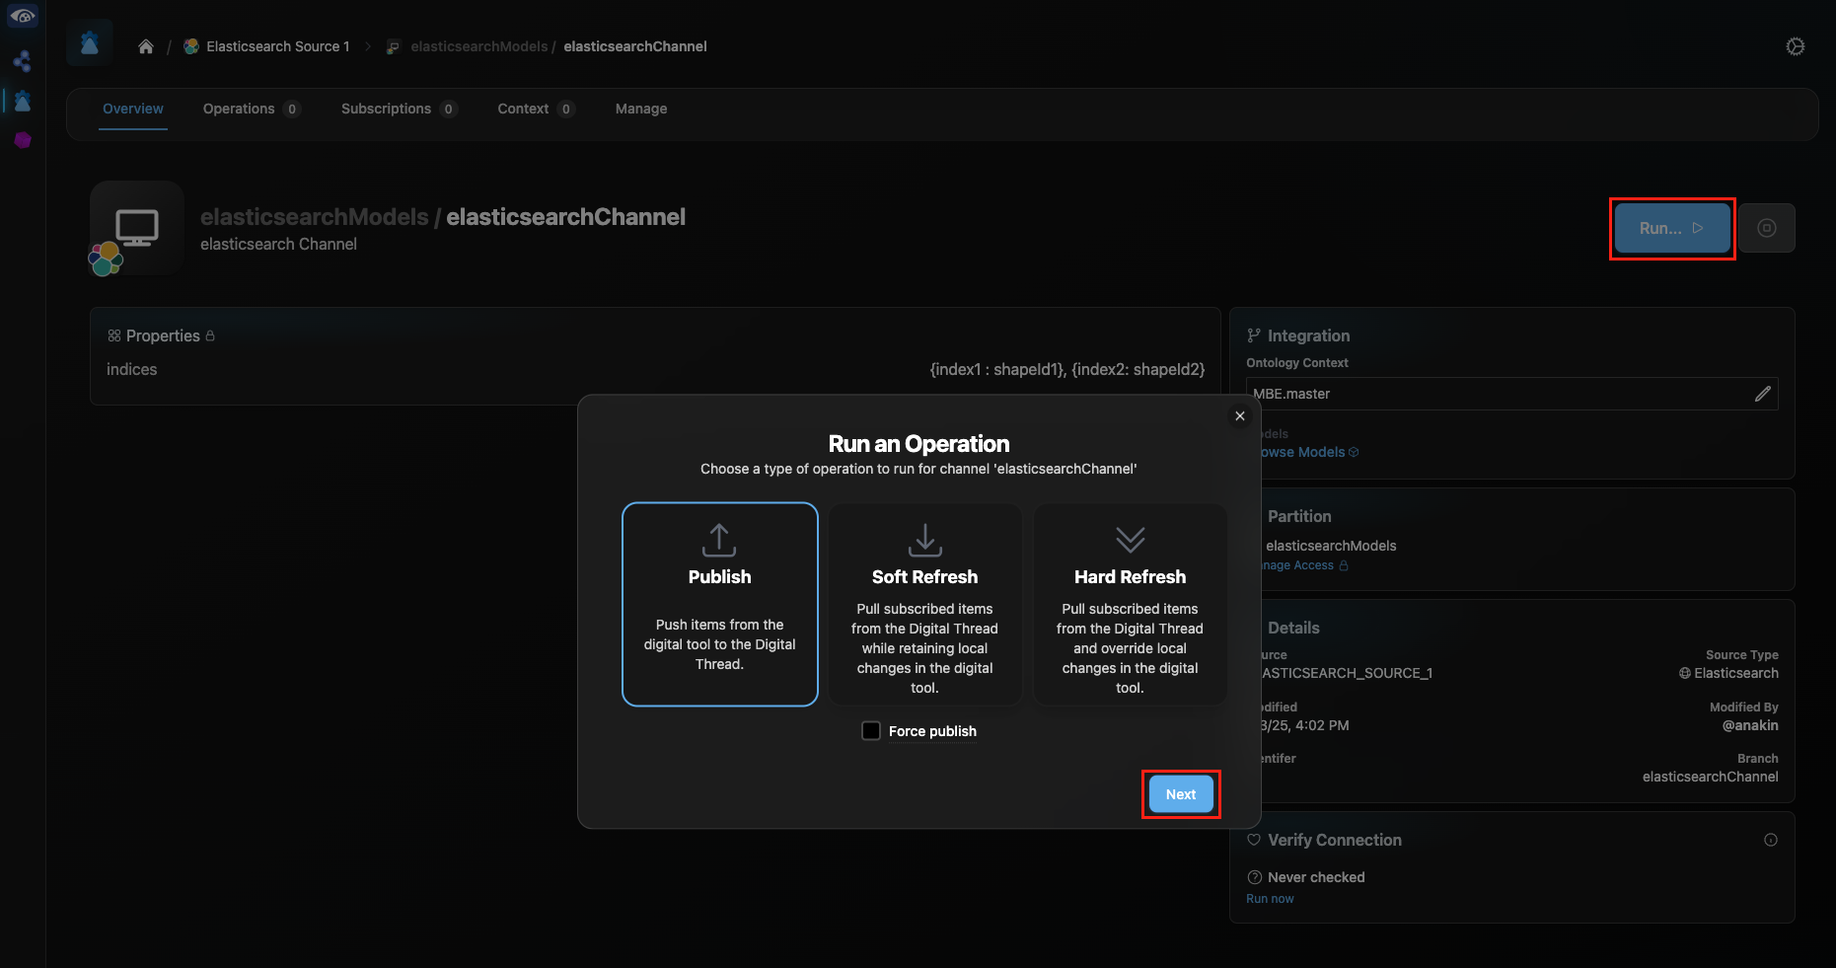Viewport: 1836px width, 968px height.
Task: Click the stop button next to Run
Action: tap(1766, 228)
